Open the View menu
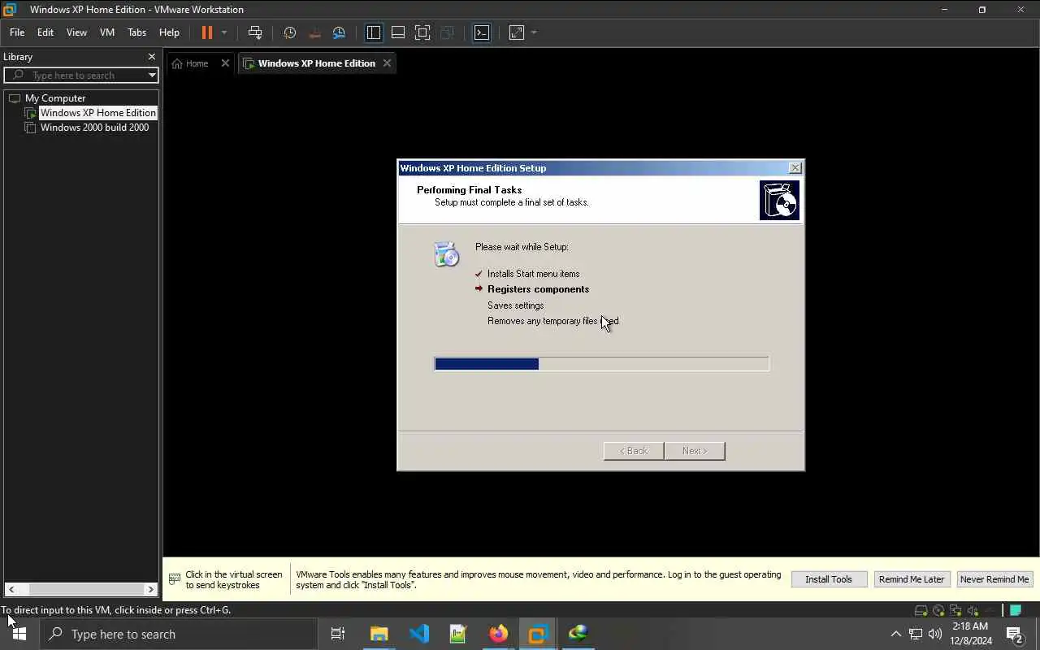The width and height of the screenshot is (1040, 650). (76, 32)
